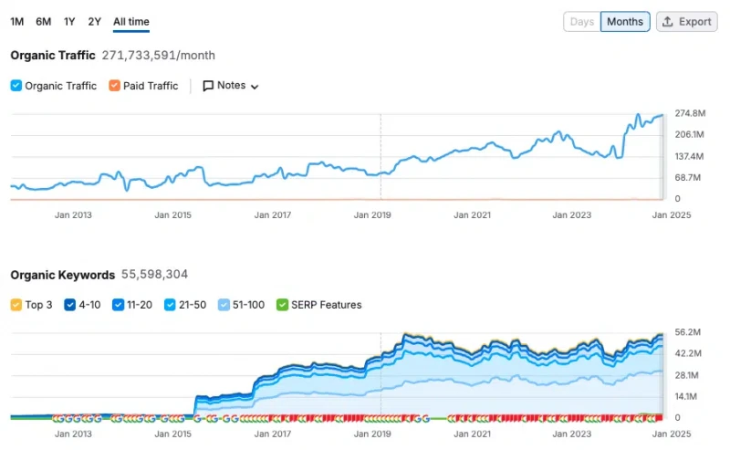The width and height of the screenshot is (730, 450).
Task: Click the 137.4M axis label
Action: (689, 156)
